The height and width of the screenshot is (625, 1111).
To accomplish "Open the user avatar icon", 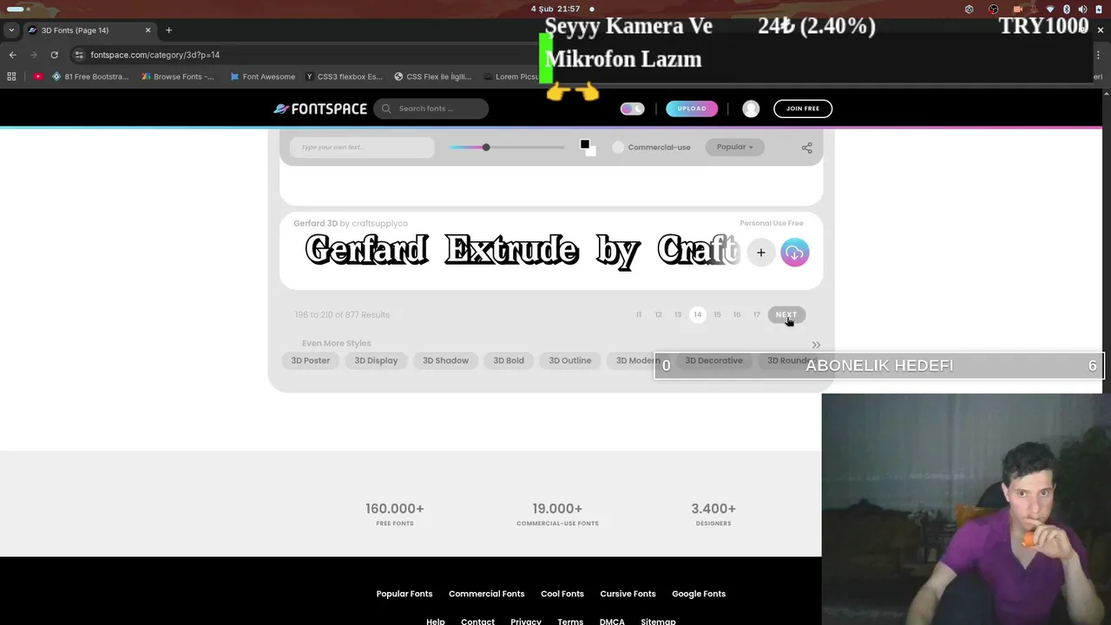I will tap(751, 109).
